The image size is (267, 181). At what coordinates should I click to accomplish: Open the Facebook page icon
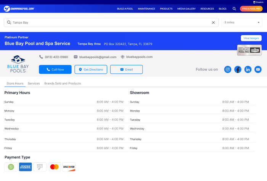click(238, 69)
